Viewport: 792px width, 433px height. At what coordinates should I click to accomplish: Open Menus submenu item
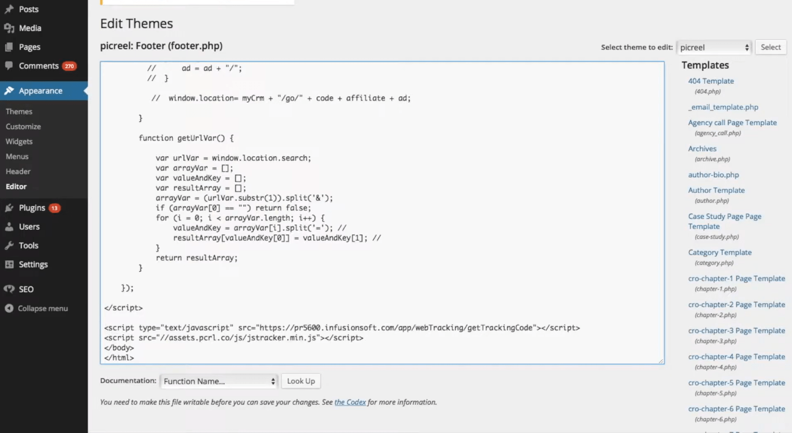17,156
